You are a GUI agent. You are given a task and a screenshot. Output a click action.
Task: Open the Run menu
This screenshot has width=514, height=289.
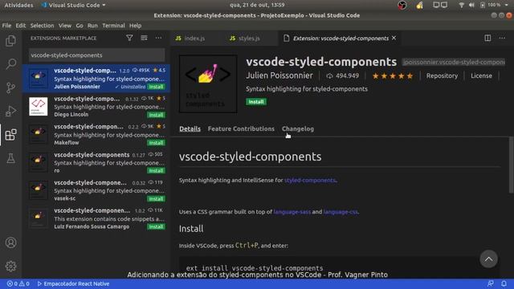(92, 26)
